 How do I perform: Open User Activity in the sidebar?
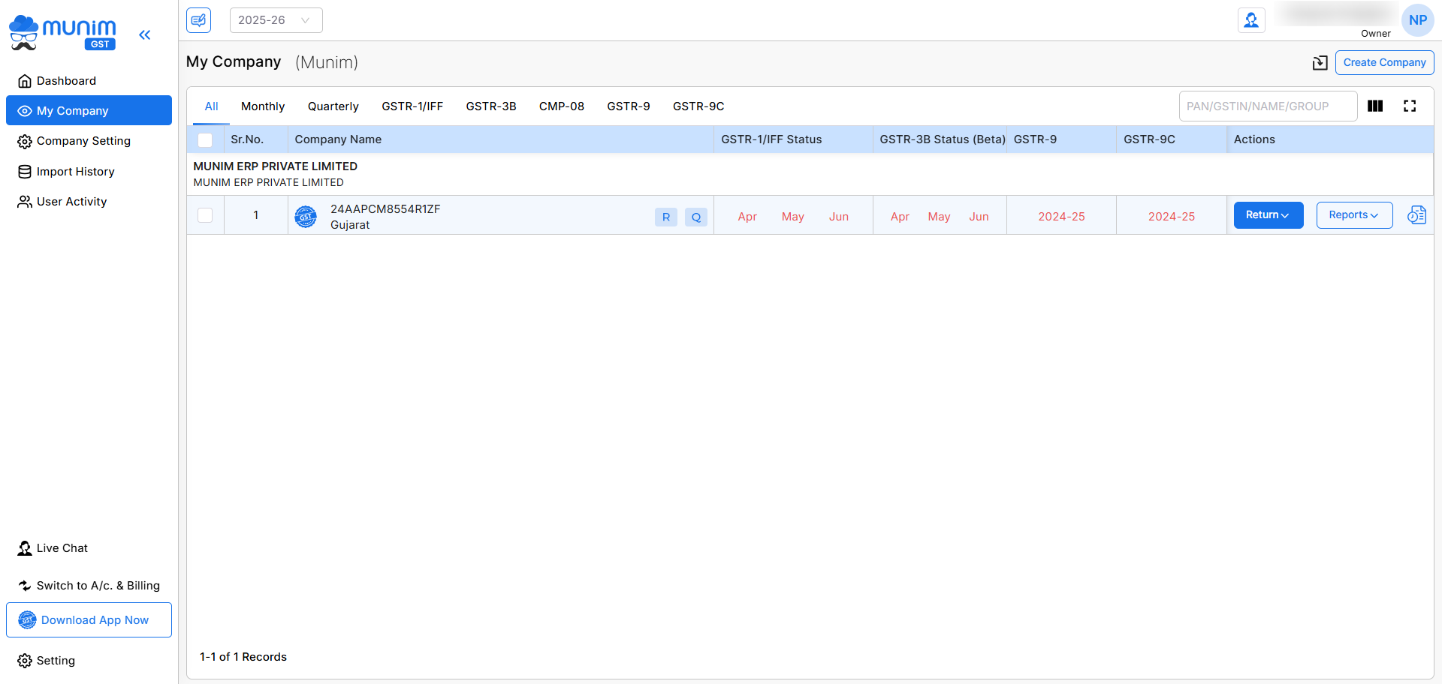pos(89,202)
